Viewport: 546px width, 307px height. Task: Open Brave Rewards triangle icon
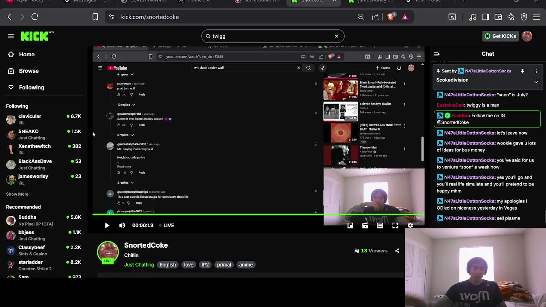point(405,17)
